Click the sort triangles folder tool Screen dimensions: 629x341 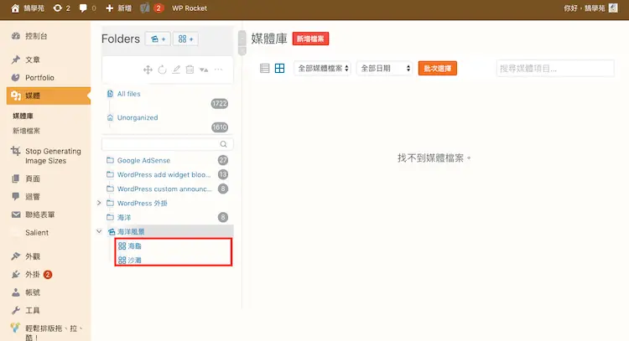click(204, 70)
